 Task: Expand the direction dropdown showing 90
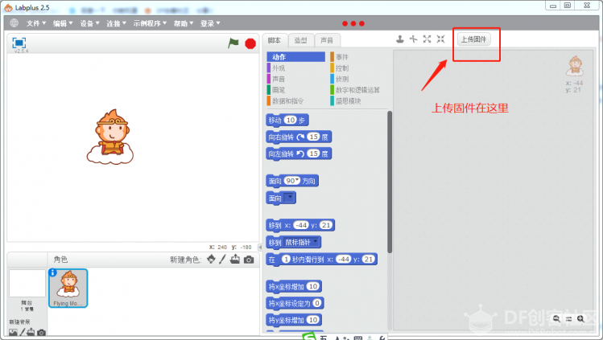[x=292, y=181]
